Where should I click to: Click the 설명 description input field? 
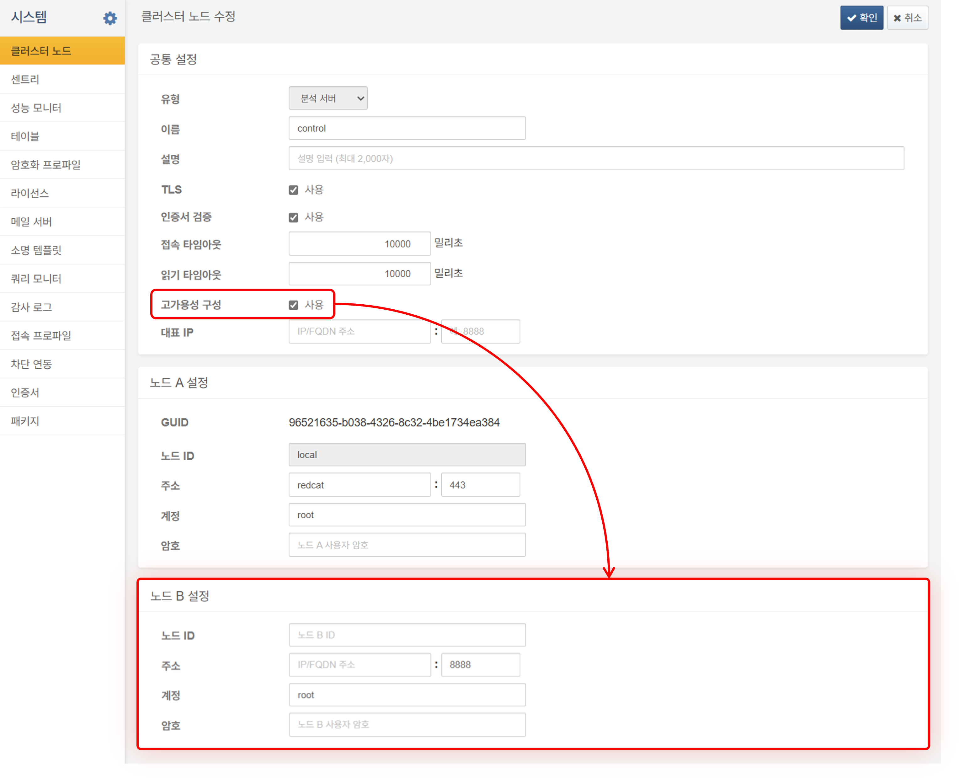pos(595,158)
